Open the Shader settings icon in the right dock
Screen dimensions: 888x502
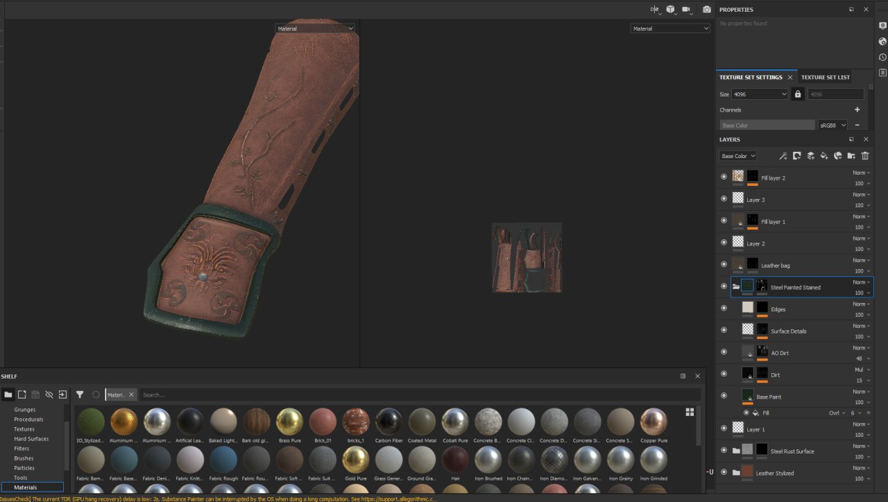[882, 42]
